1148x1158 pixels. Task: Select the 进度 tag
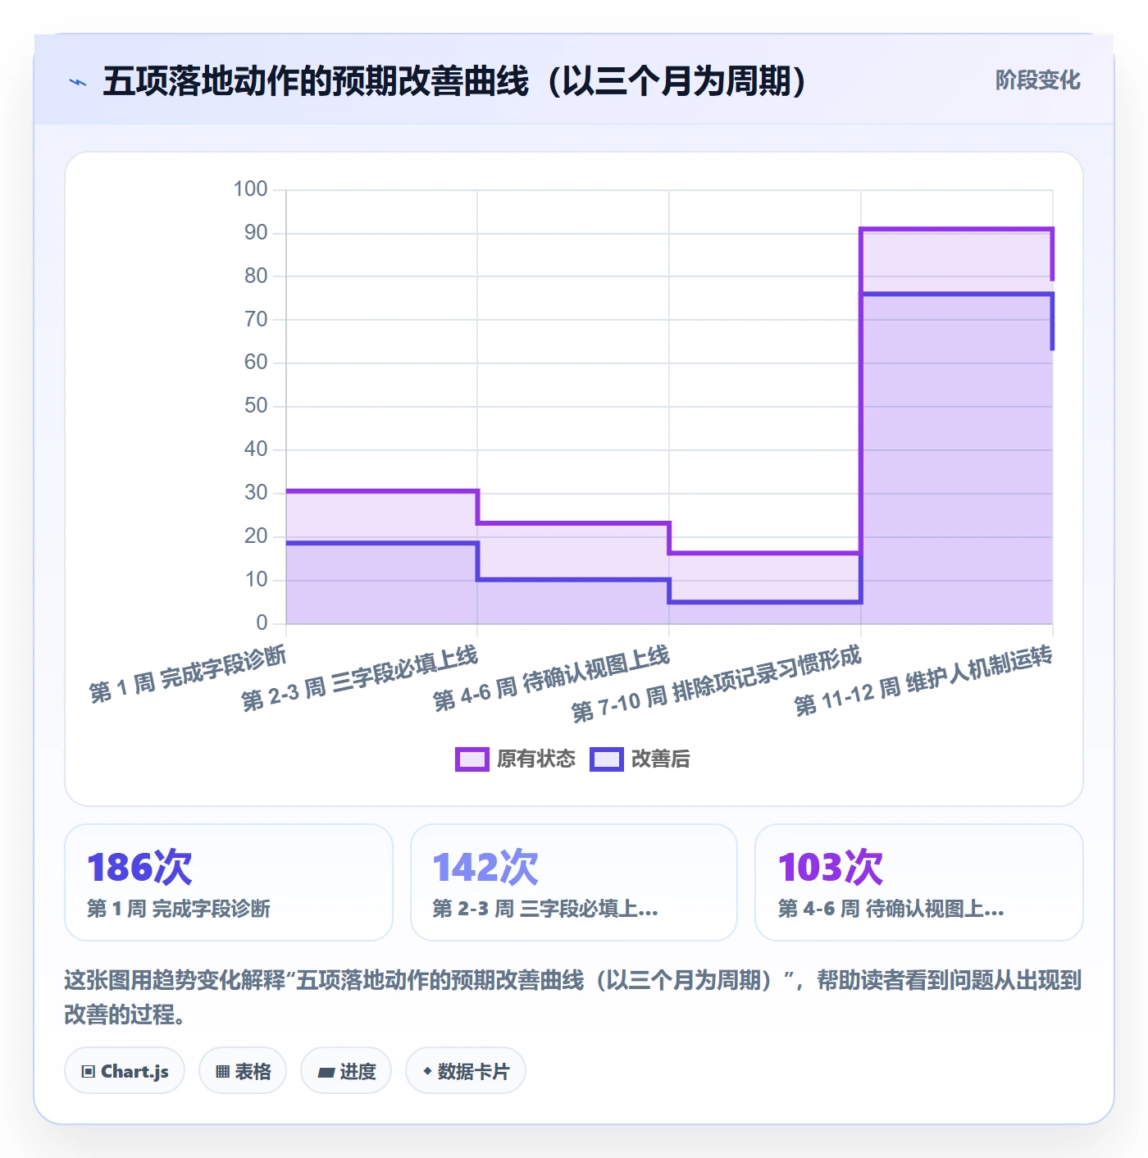(346, 1071)
